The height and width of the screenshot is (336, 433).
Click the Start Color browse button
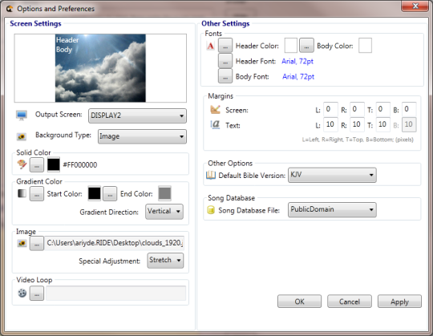[37, 193]
